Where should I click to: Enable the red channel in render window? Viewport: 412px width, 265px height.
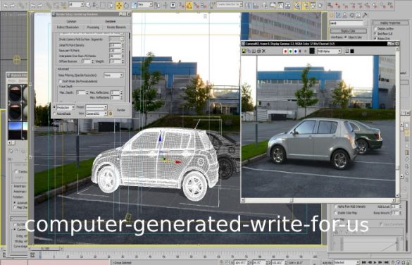tap(285, 51)
